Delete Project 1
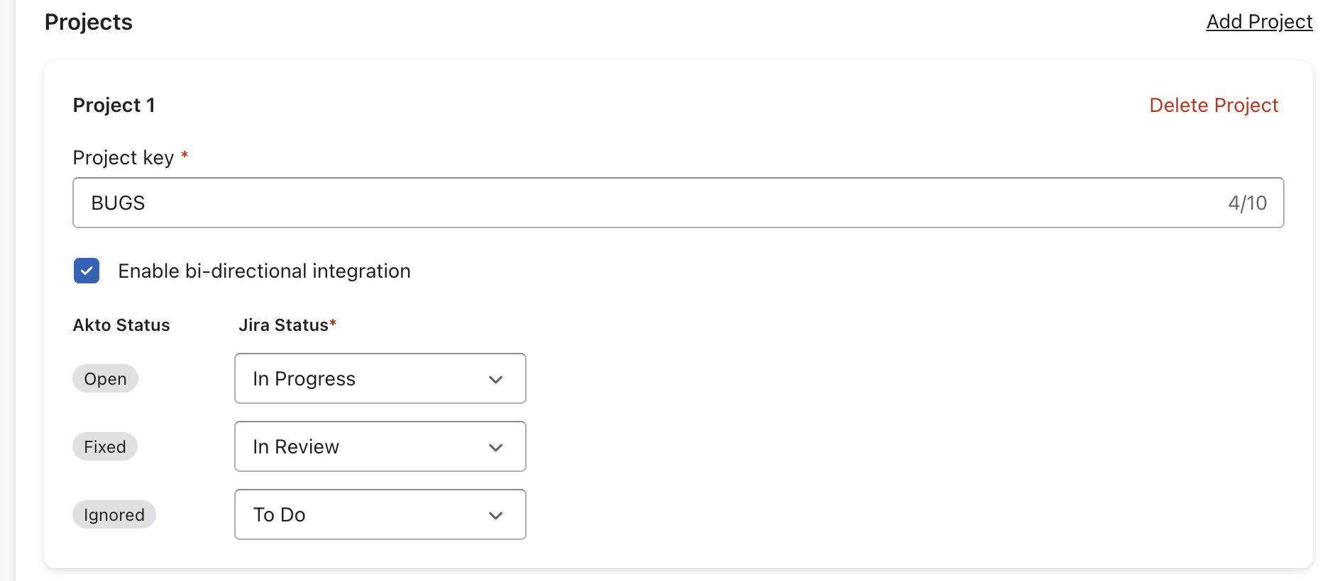Screen dimensions: 1330x581 1214,106
